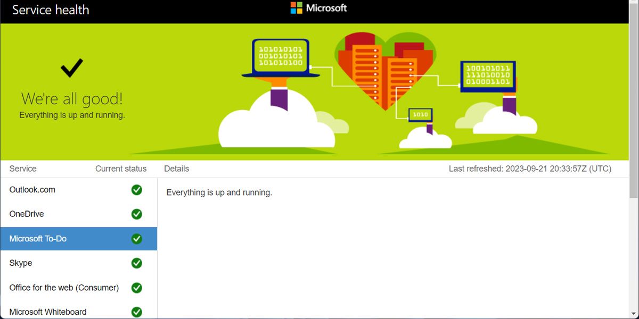Viewport: 639px width, 319px height.
Task: Click the Last refreshed timestamp text
Action: [530, 169]
